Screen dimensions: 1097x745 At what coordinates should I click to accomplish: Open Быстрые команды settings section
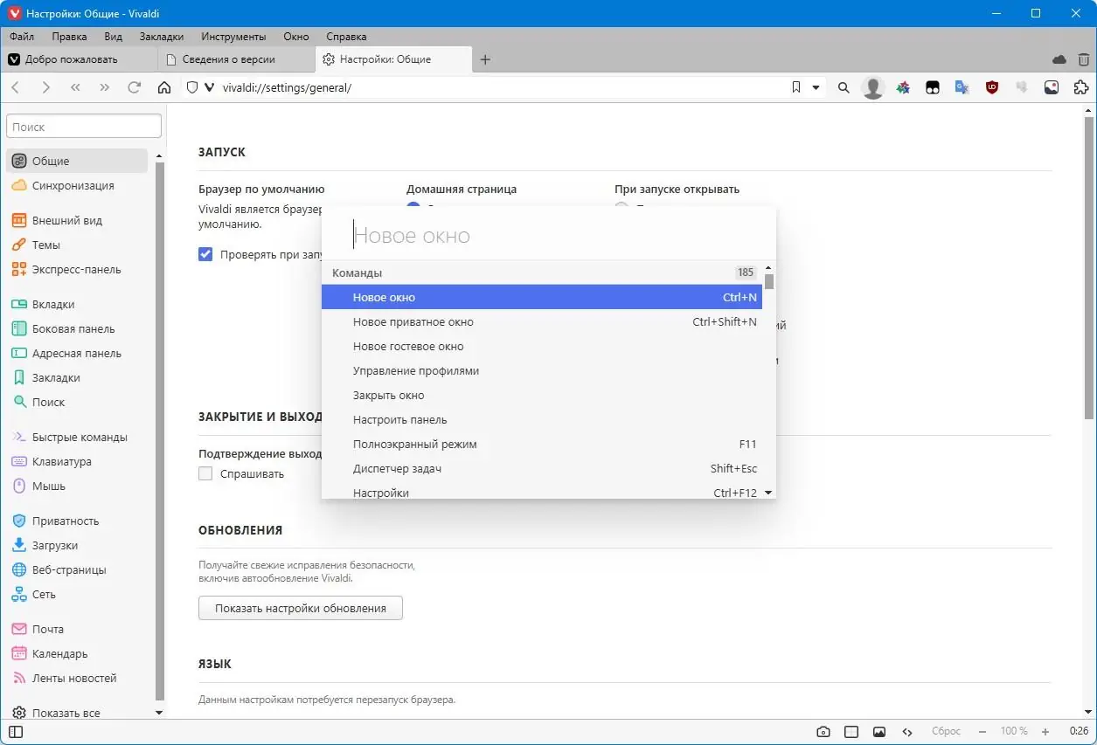pos(77,437)
